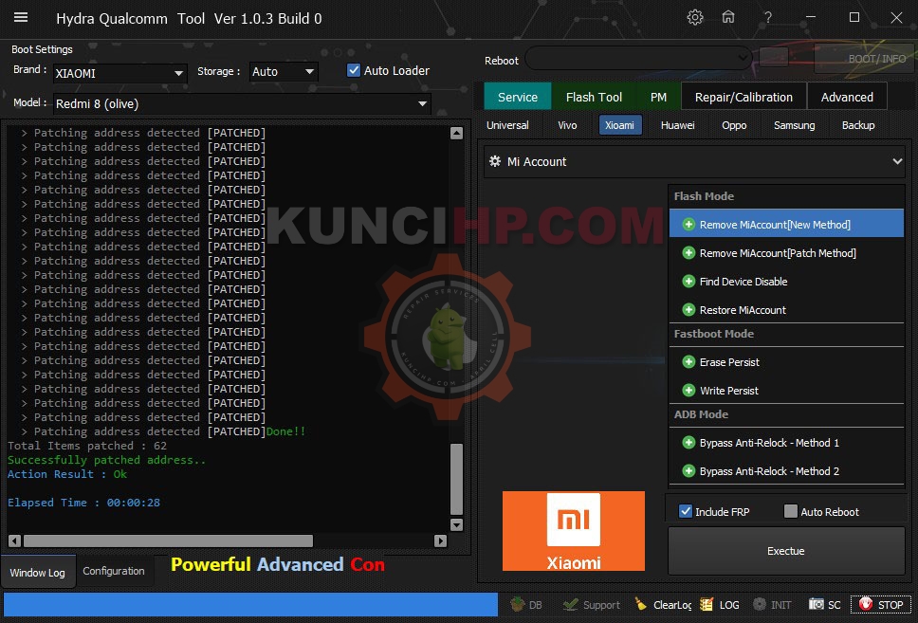The width and height of the screenshot is (918, 623).
Task: Click the DB icon in bottom bar
Action: (x=517, y=604)
